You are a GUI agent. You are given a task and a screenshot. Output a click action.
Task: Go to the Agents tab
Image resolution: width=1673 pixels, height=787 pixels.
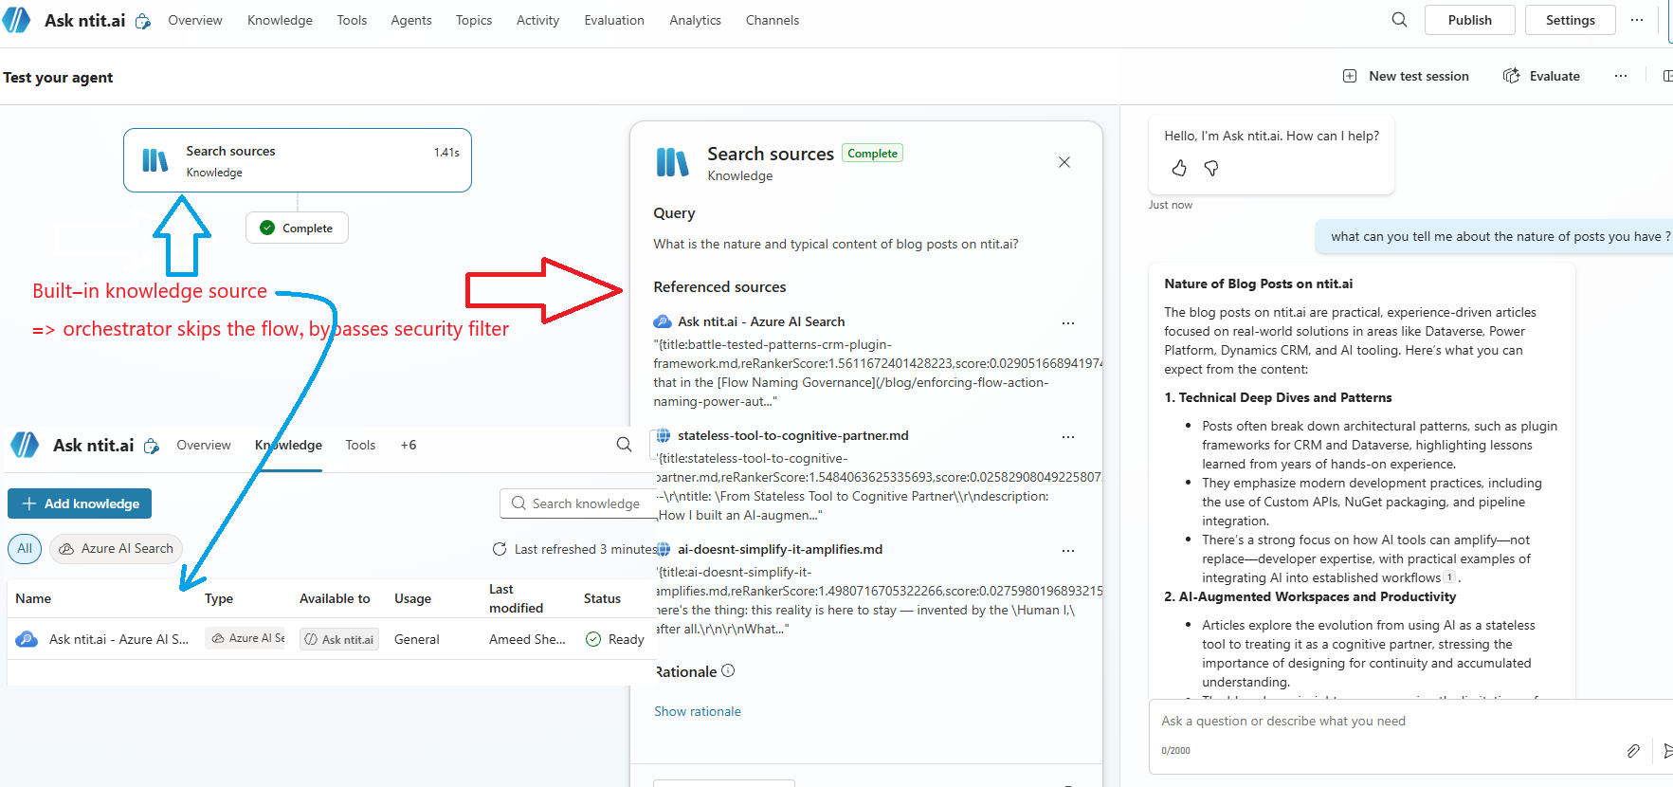[x=411, y=20]
